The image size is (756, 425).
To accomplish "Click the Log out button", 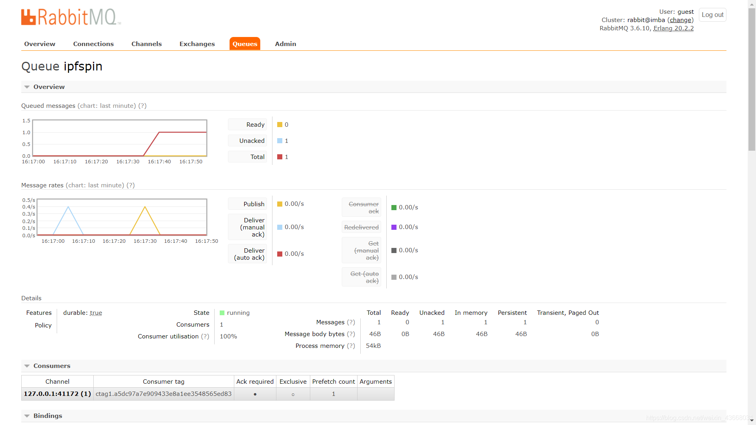I will pos(712,15).
